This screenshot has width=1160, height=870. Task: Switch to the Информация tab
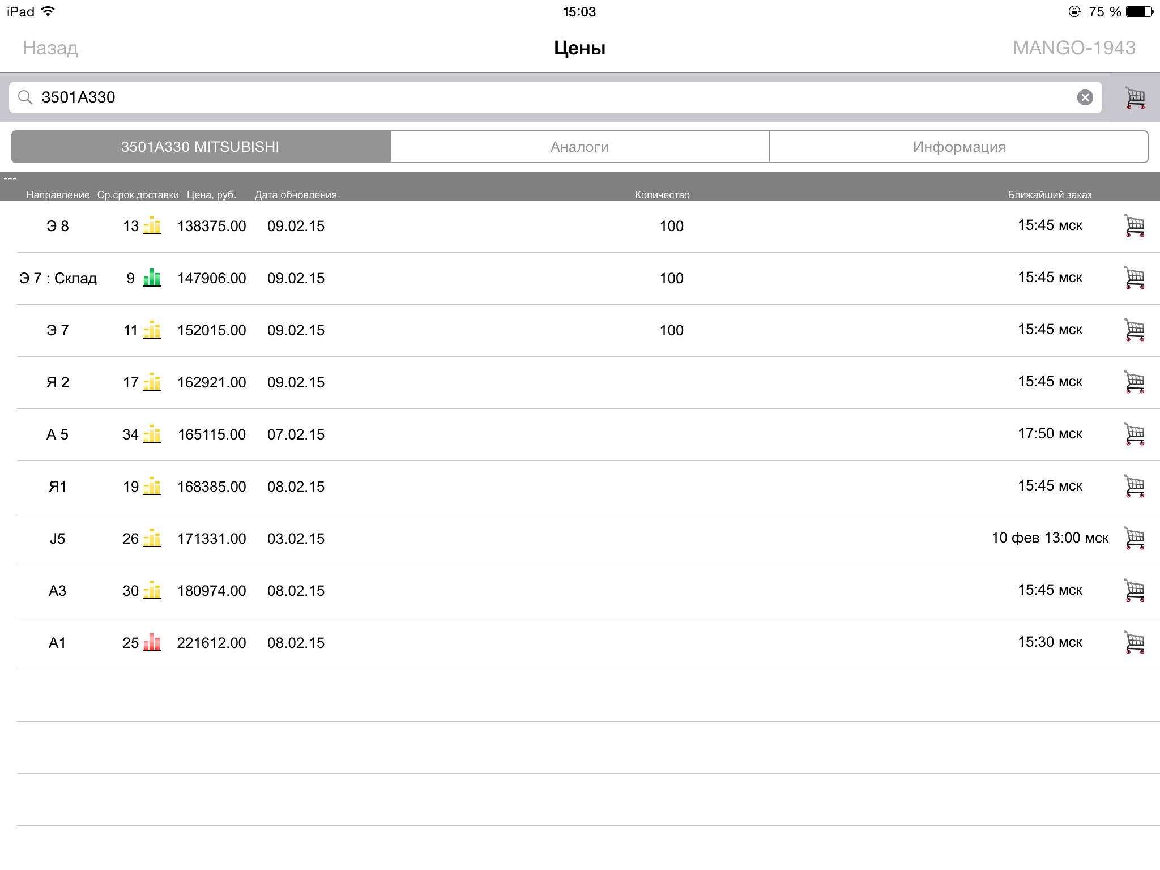pos(958,147)
